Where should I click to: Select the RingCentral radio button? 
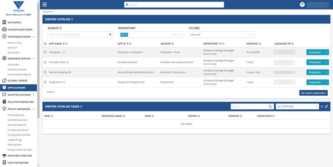click(45, 82)
